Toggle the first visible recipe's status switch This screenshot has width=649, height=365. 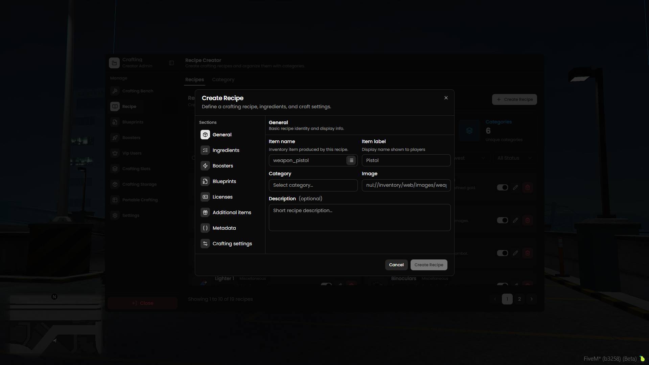point(503,187)
